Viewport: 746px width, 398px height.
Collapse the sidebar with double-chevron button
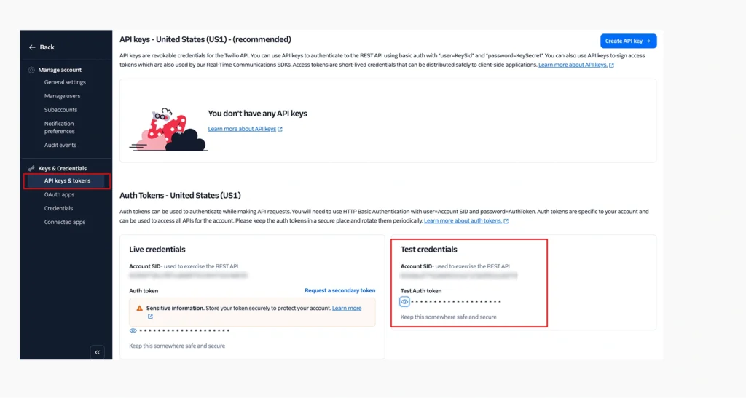[98, 352]
